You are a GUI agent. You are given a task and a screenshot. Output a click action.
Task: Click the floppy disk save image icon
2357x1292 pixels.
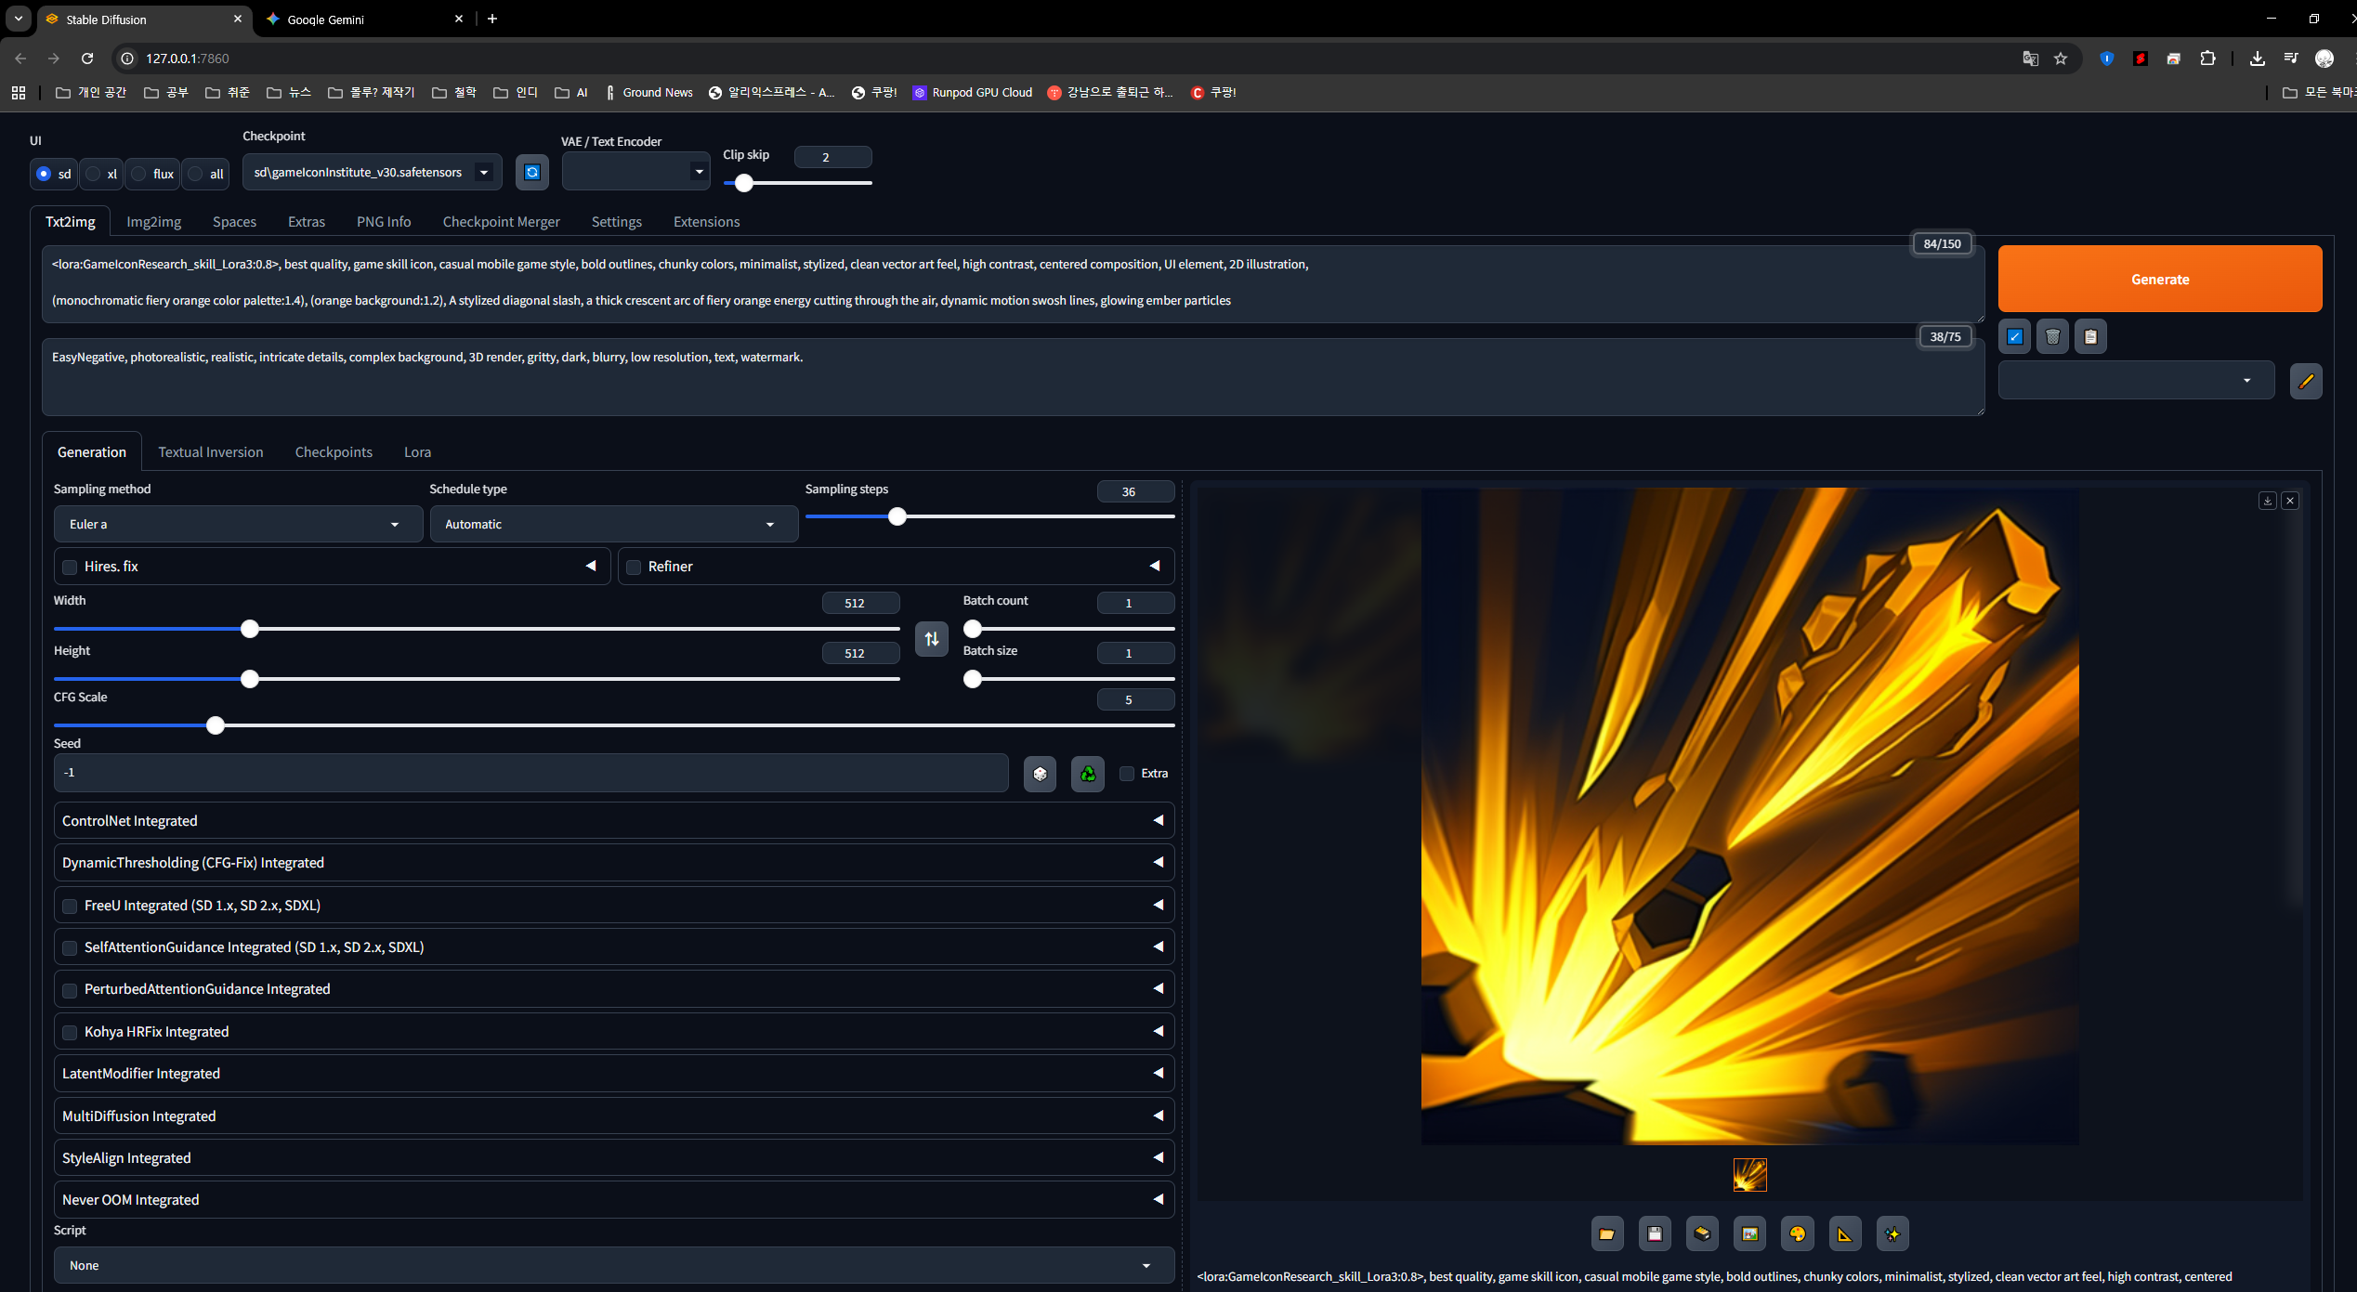(1654, 1233)
